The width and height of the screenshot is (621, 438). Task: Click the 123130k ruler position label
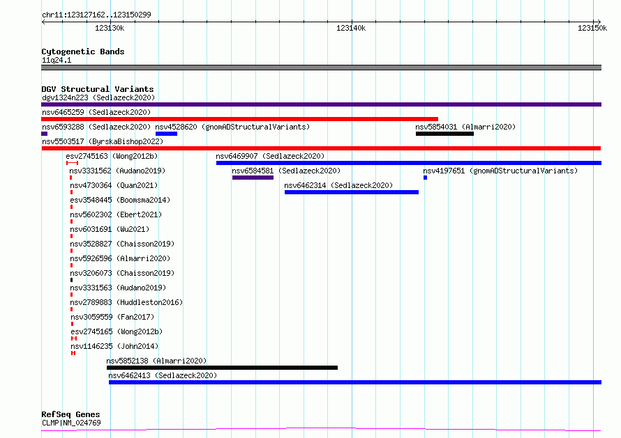coord(110,28)
